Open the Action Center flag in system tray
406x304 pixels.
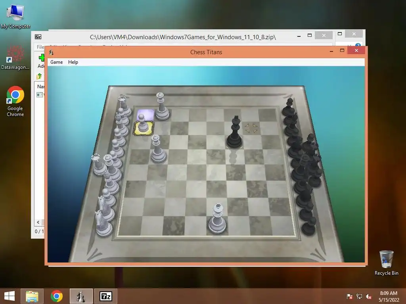coord(350,296)
